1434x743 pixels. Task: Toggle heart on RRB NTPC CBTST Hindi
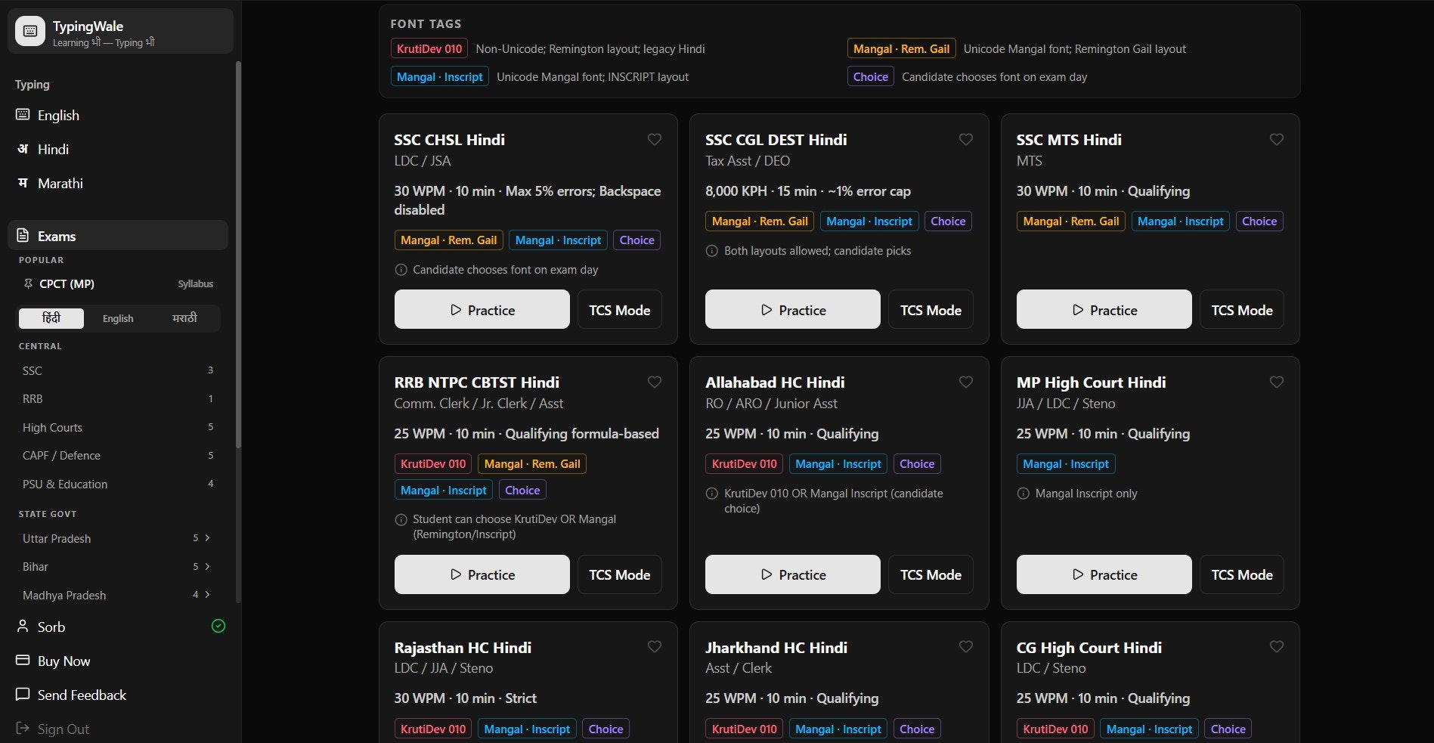tap(655, 382)
